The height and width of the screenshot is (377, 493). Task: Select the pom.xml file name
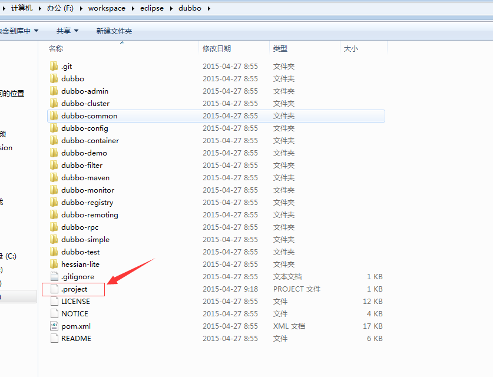coord(76,326)
